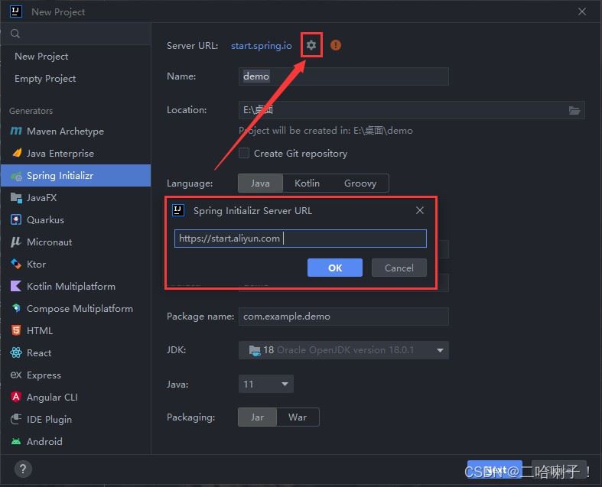Select Java Enterprise generator icon

tap(16, 153)
